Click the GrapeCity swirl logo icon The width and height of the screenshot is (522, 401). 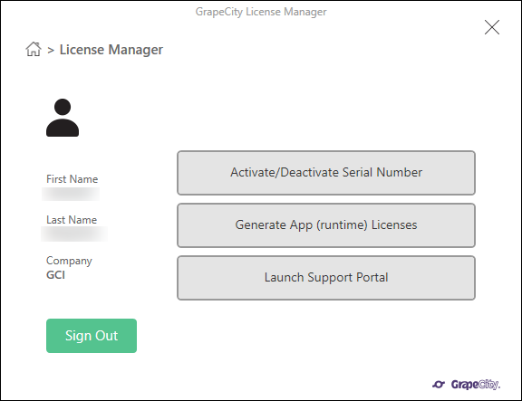(x=439, y=385)
